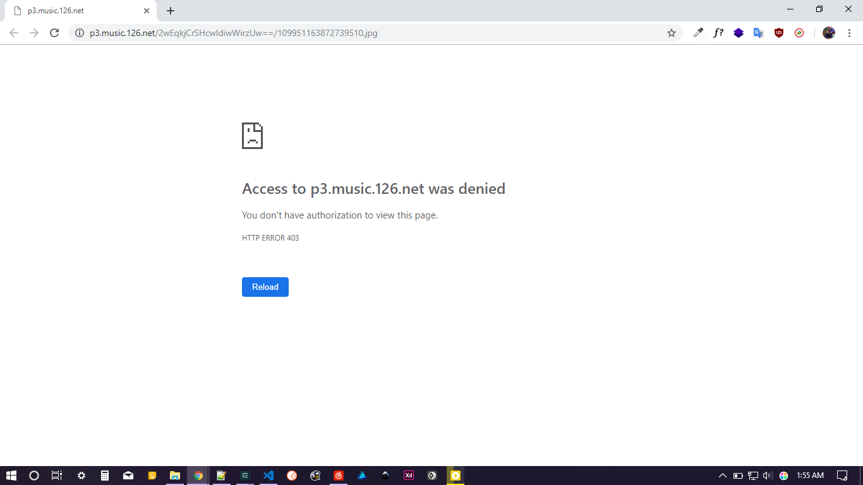Select the p3.music.126.net tab
The width and height of the screenshot is (863, 485).
(81, 11)
